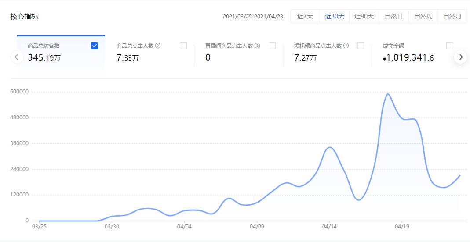This screenshot has height=242, width=470.
Task: Check the 成交金额 checkbox
Action: coord(450,46)
